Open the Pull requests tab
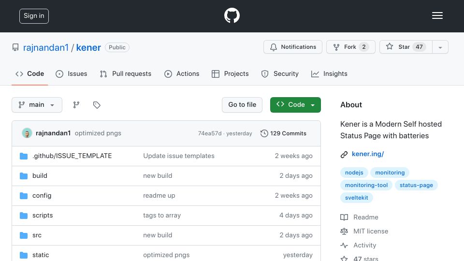This screenshot has width=464, height=261. point(126,73)
